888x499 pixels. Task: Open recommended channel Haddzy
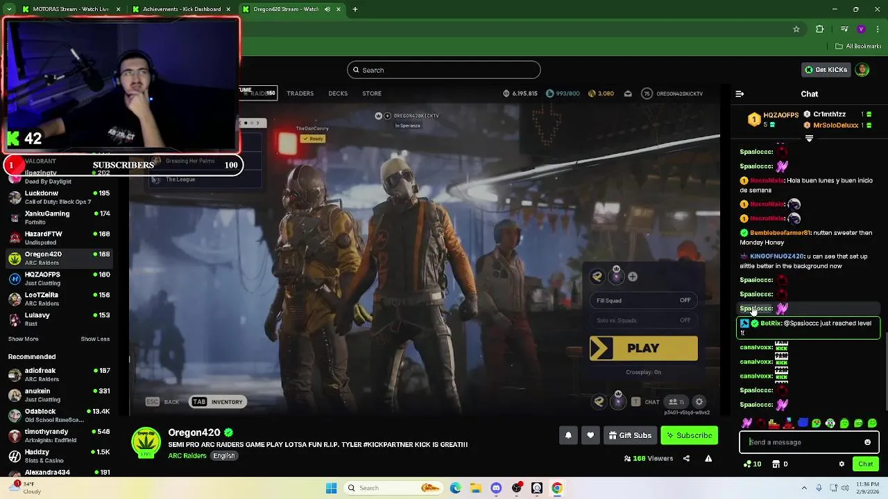(59, 456)
